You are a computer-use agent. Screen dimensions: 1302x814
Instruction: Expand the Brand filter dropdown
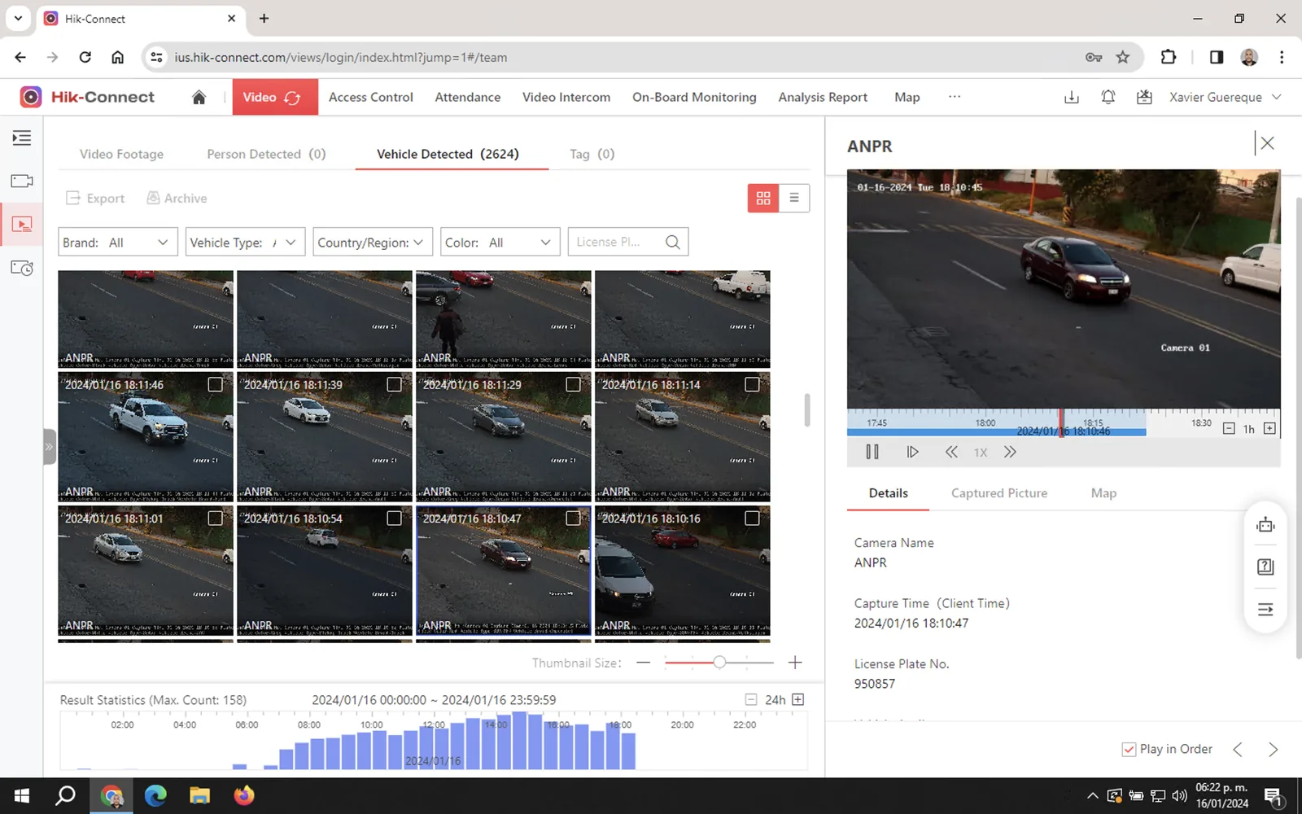pos(117,243)
